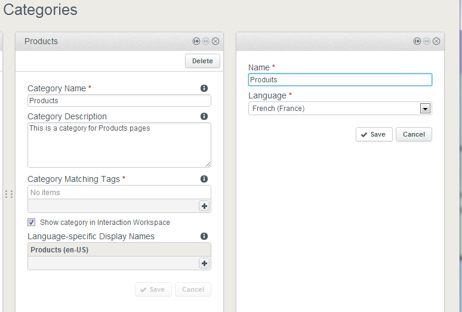Select the French (France) language combo box
462x312 pixels.
340,109
